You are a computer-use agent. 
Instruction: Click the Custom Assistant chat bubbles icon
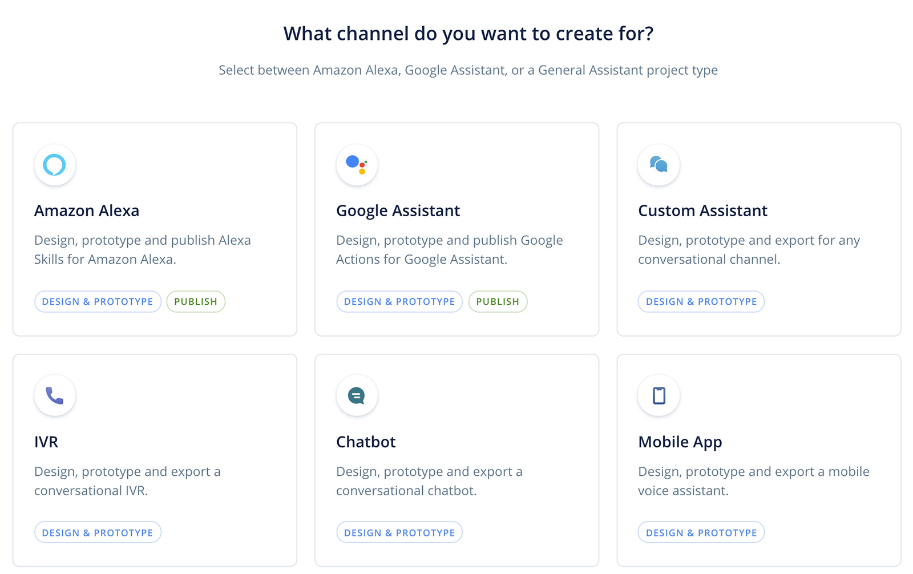coord(659,165)
